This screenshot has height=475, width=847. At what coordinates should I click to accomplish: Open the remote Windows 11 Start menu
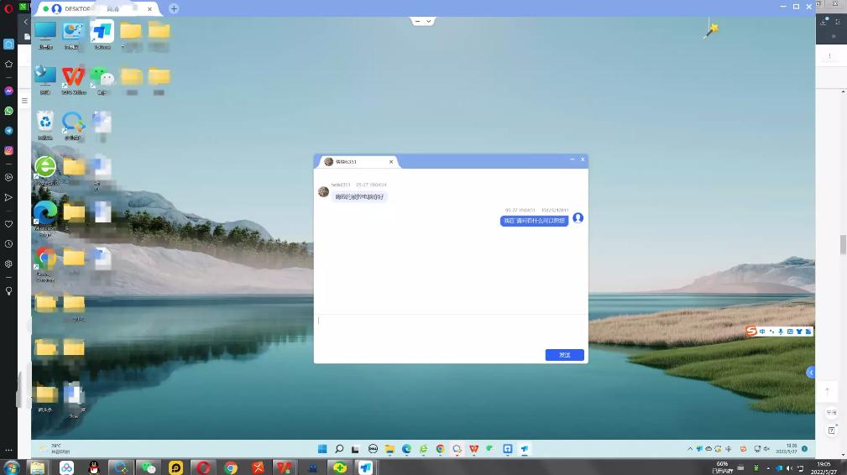(322, 449)
